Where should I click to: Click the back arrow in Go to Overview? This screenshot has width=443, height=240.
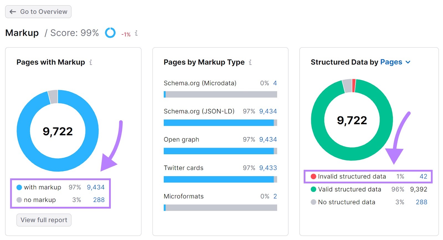13,12
